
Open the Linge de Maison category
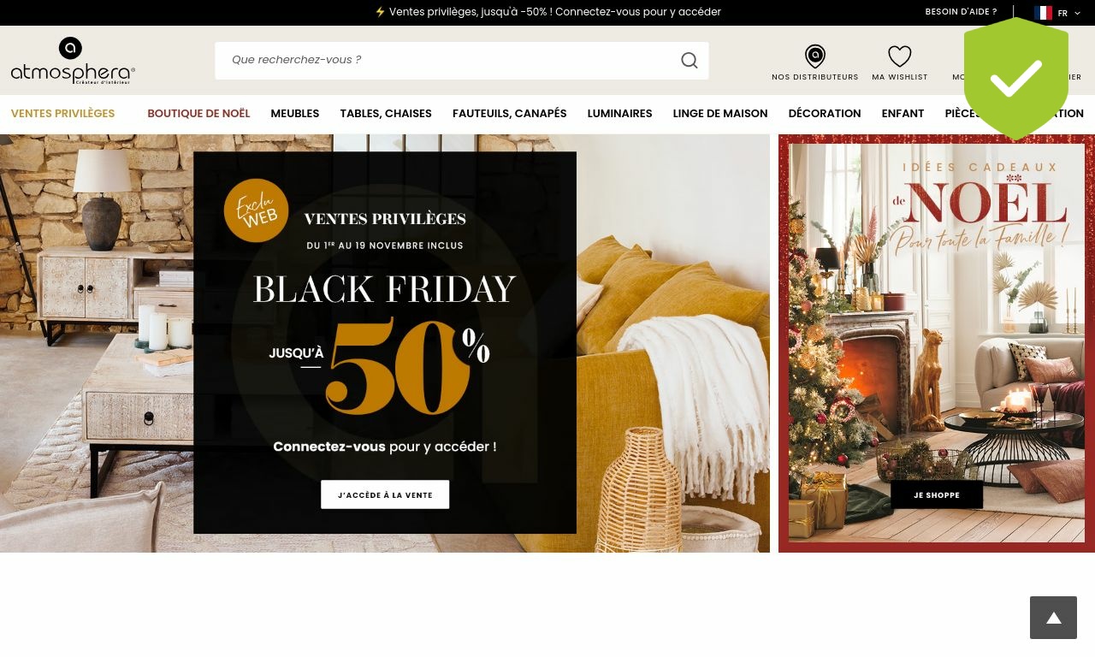click(719, 113)
